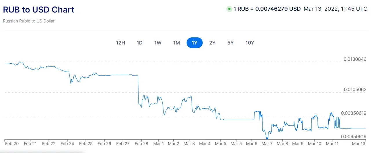
Task: Click the 0.0130846 y-axis label
Action: [x=355, y=59]
